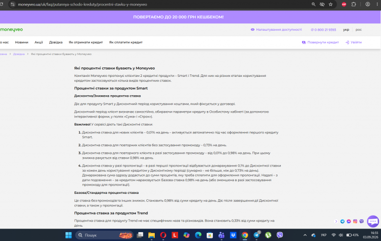
Task: Open Wi-Fi network tray icon
Action: [333, 235]
